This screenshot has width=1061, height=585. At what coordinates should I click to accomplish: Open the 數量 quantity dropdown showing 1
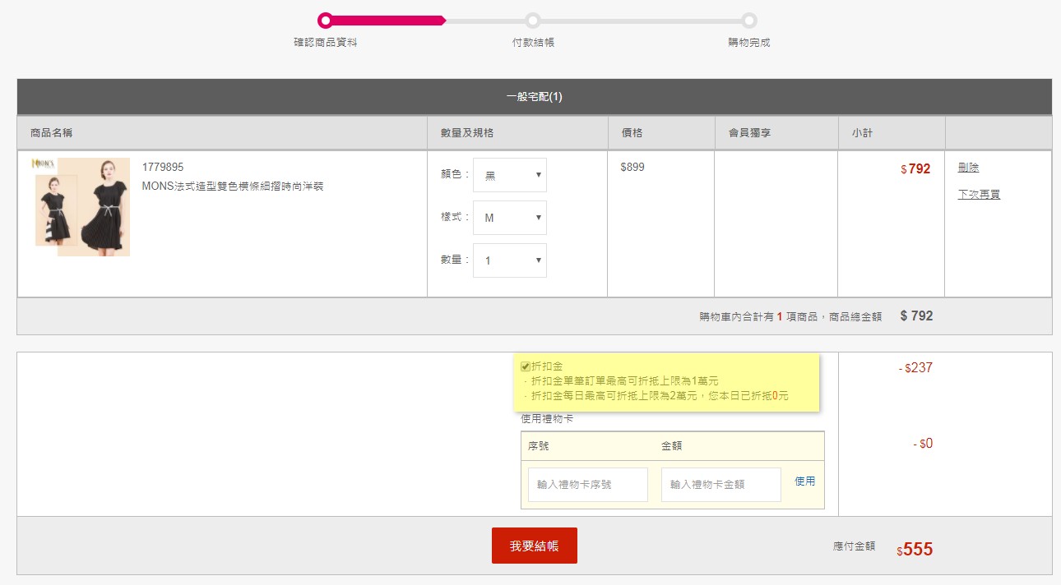pyautogui.click(x=510, y=260)
